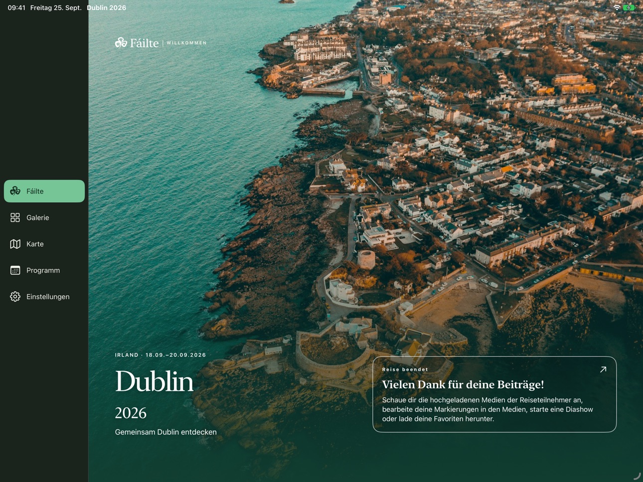Click the Dublin title

[154, 382]
